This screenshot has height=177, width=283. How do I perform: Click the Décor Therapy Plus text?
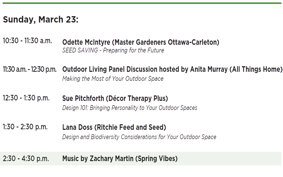[137, 99]
